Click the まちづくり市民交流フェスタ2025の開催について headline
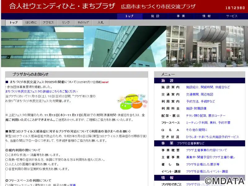The width and height of the screenshot is (248, 186). pos(43,82)
